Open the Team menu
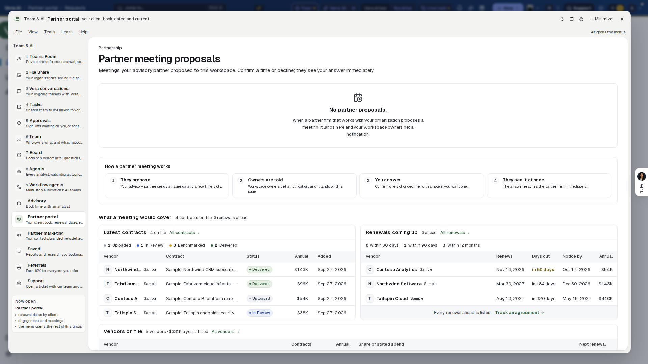 49,32
